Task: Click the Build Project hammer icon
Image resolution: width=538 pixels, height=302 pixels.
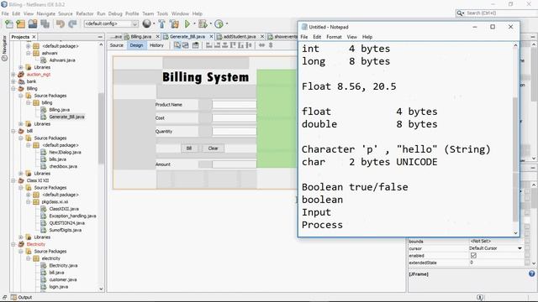Action: [161, 23]
